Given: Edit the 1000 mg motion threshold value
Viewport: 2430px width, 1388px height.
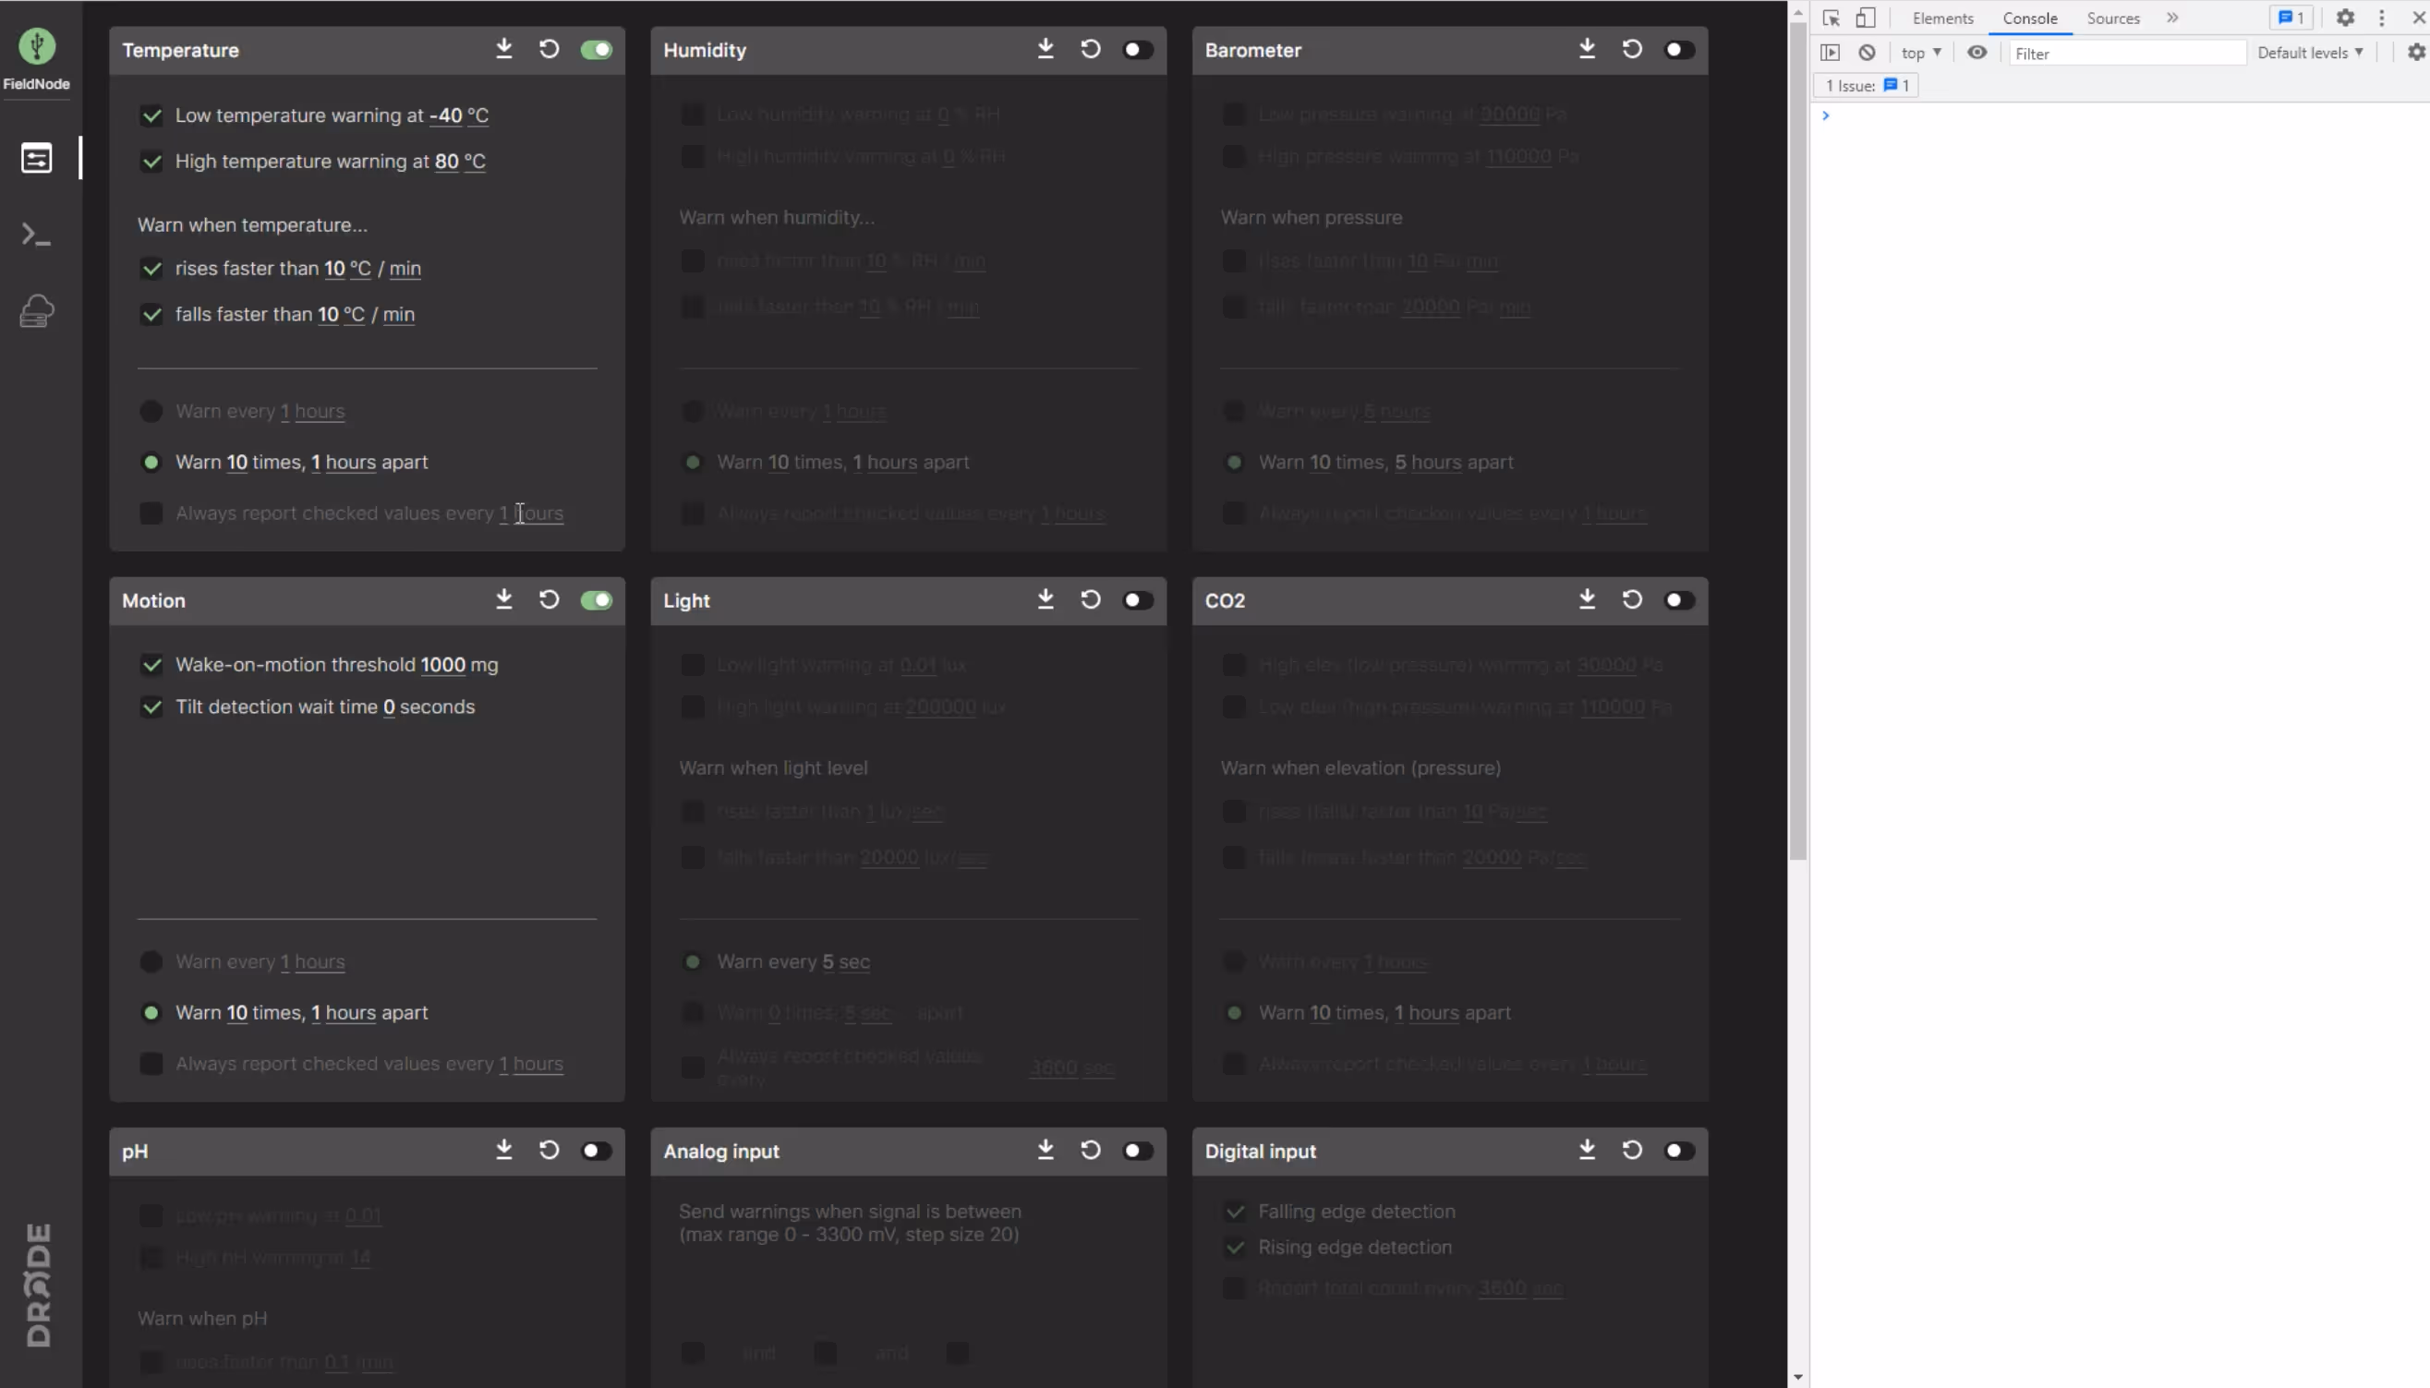Looking at the screenshot, I should tap(442, 664).
